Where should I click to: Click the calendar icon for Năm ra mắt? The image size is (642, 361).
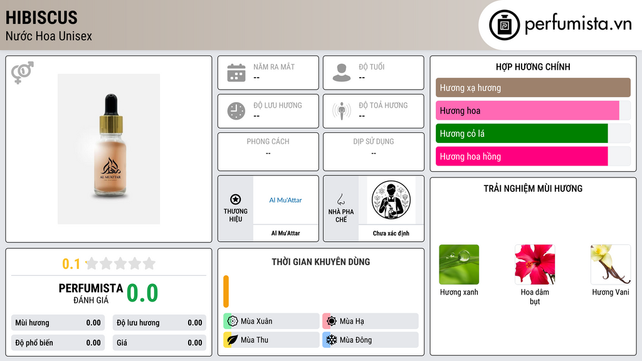(236, 73)
